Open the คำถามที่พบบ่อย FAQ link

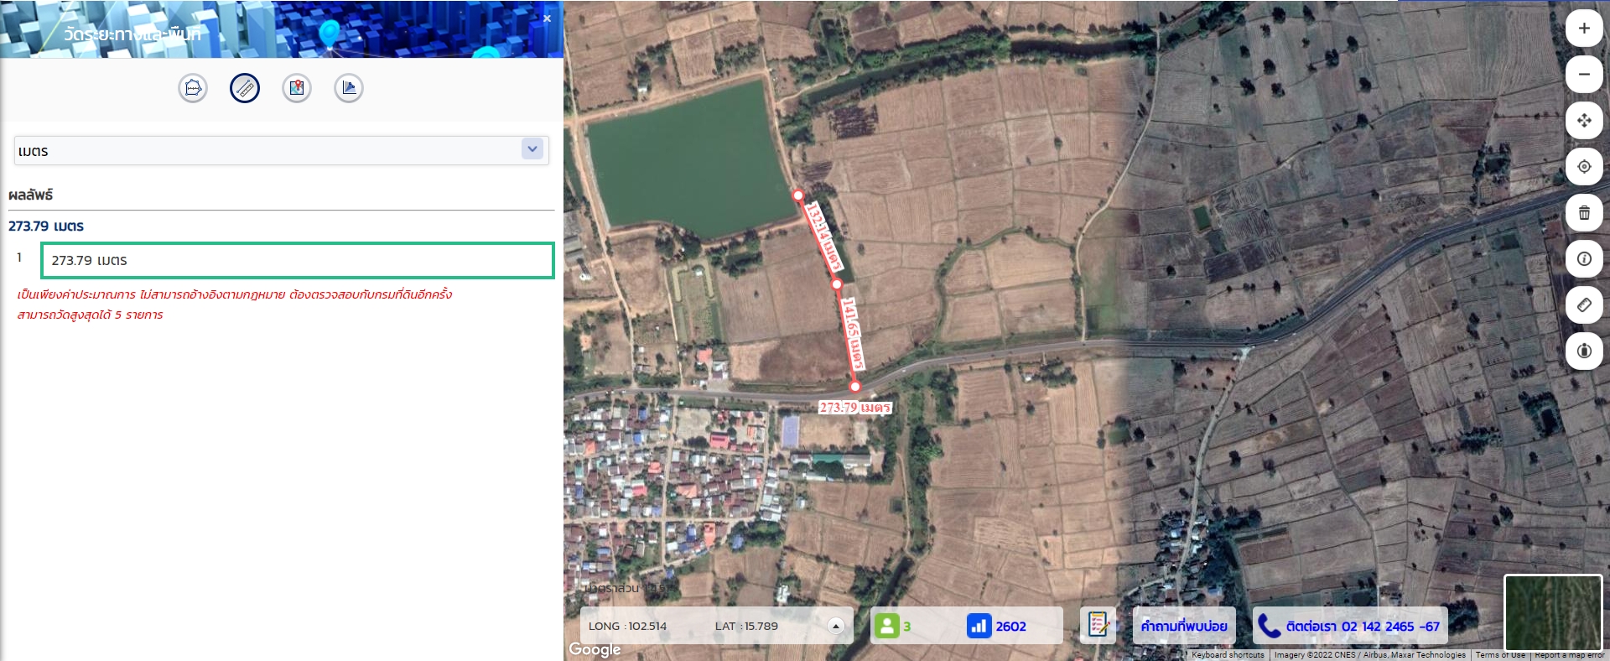click(1184, 626)
